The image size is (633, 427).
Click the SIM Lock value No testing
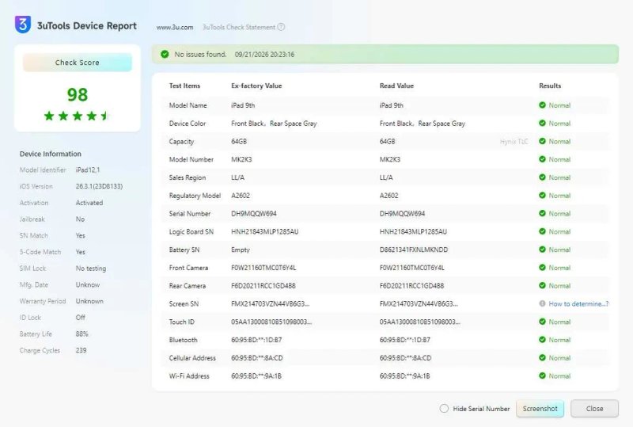(91, 268)
